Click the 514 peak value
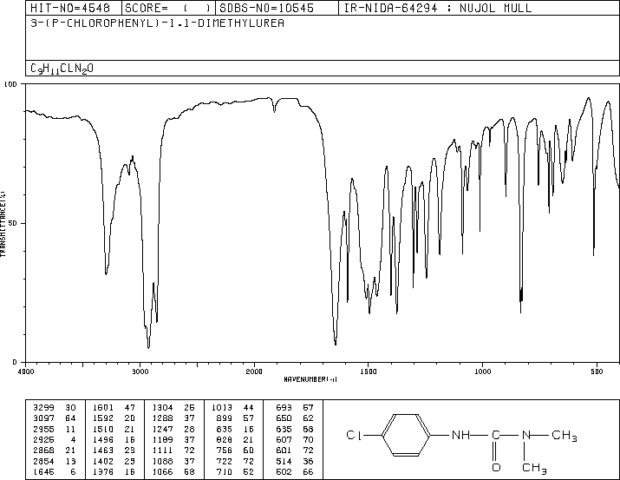 point(284,461)
